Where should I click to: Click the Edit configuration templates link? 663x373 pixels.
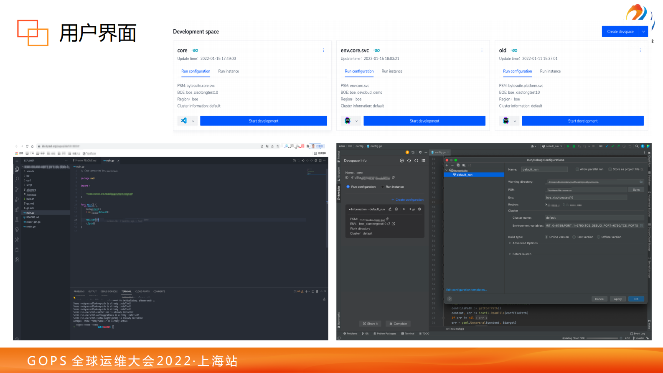(x=466, y=290)
